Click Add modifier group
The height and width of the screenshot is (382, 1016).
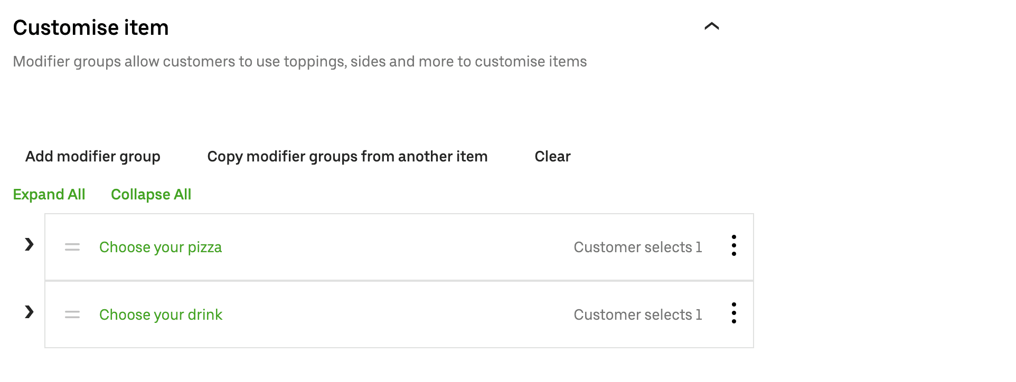(92, 156)
